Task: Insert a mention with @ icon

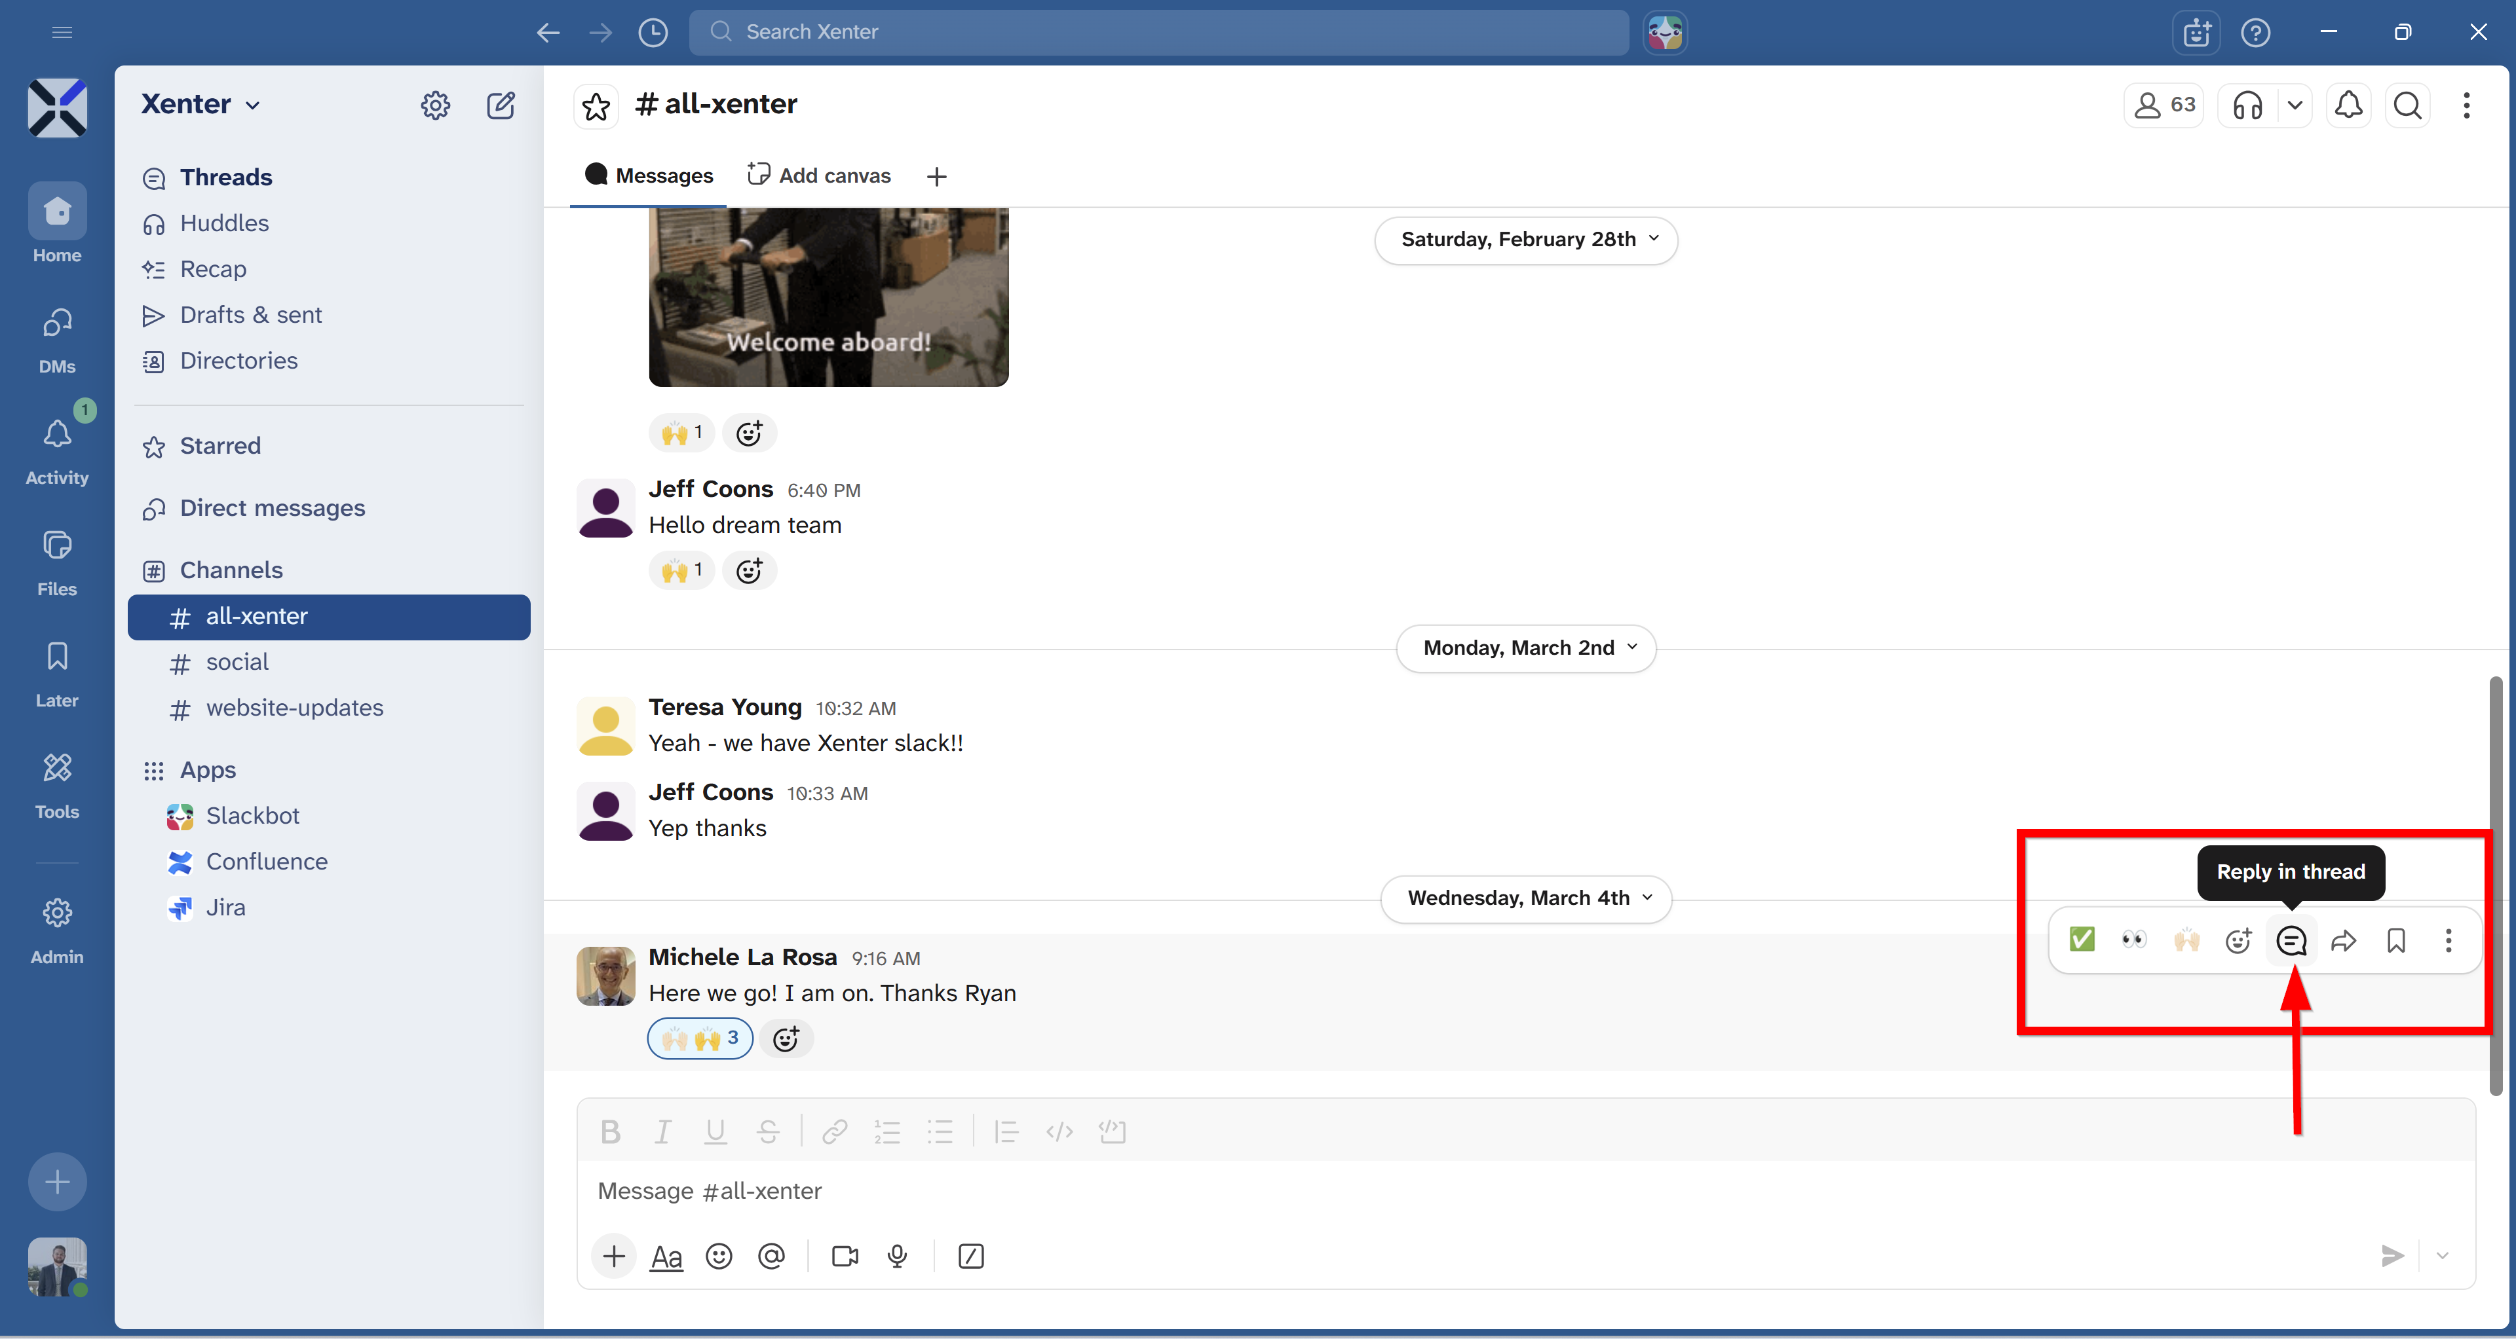Action: (x=772, y=1256)
